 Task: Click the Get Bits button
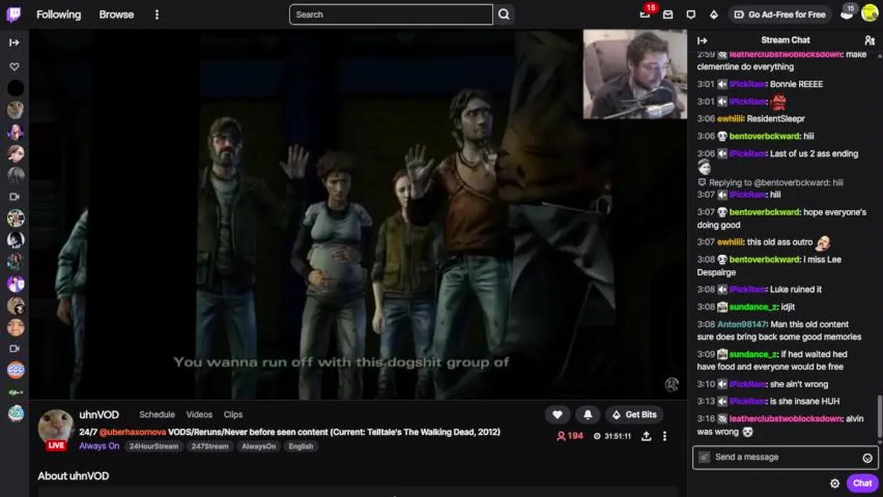pos(634,415)
